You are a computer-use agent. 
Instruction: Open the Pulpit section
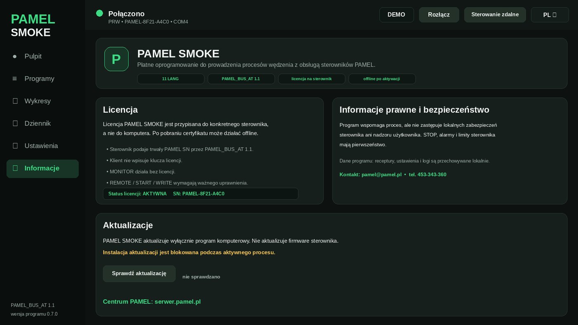pyautogui.click(x=43, y=57)
